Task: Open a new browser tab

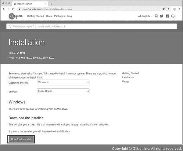Action: click(x=51, y=4)
